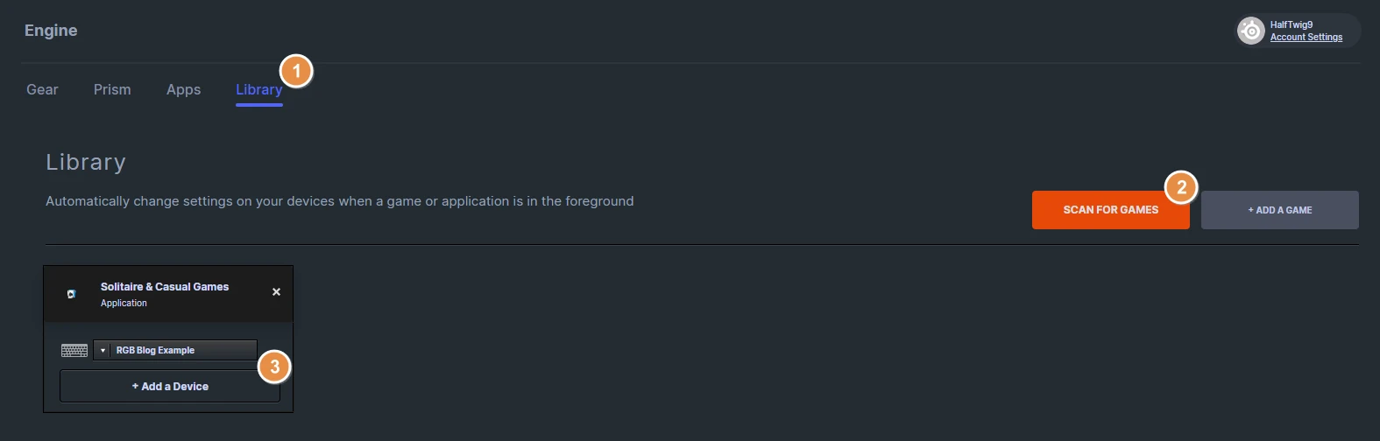Open the RGB Blog Example config selector
This screenshot has height=441, width=1380.
click(175, 350)
